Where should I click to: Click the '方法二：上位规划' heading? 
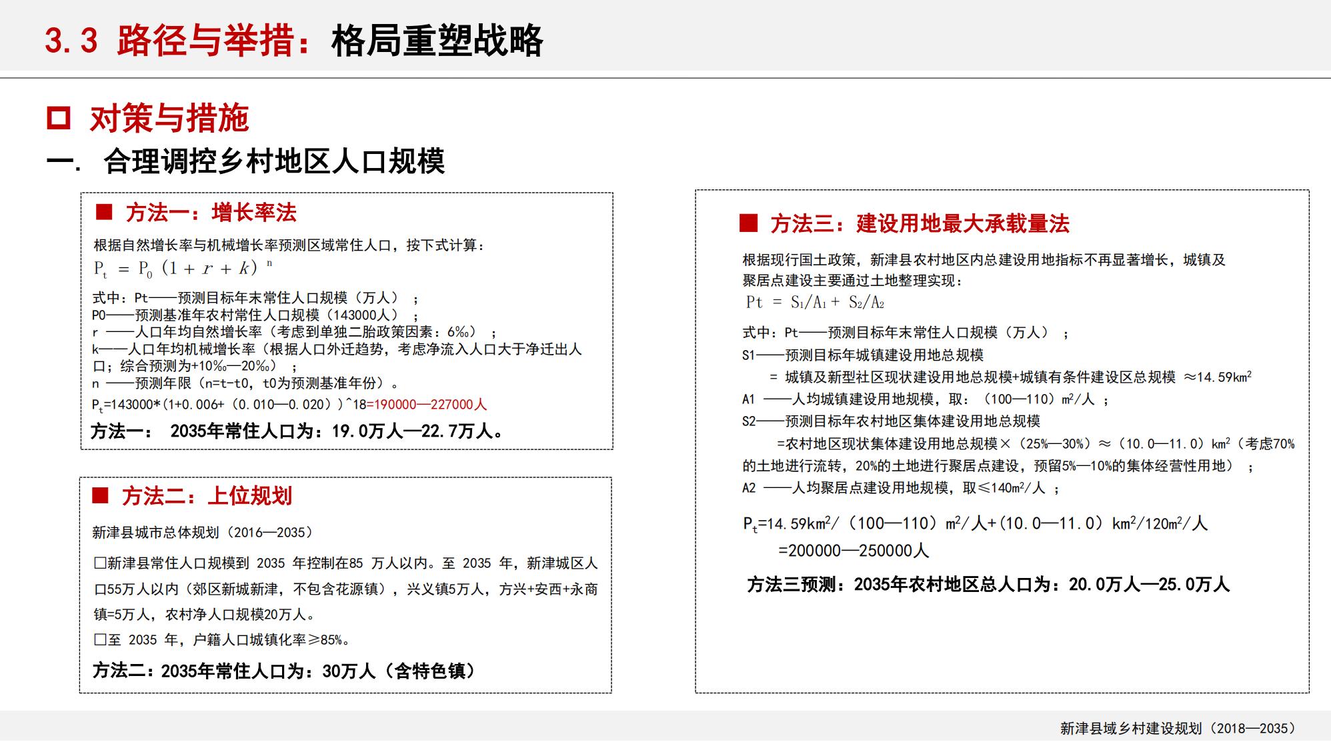click(207, 496)
